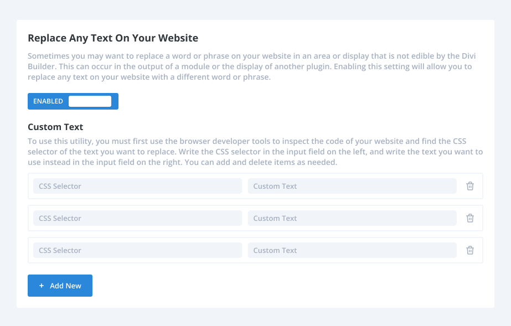Remove the third row with trash icon

click(x=470, y=250)
